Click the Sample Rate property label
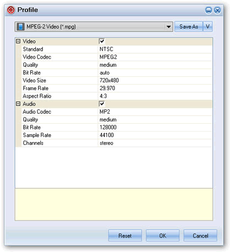Screen dimensions: 230x252 [x=37, y=135]
